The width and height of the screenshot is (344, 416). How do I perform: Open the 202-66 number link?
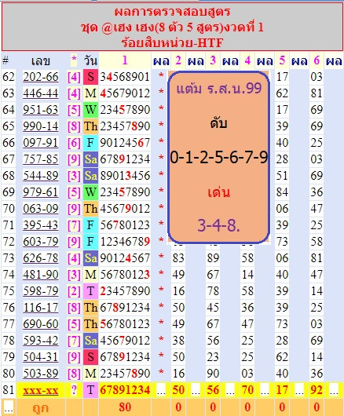click(41, 77)
